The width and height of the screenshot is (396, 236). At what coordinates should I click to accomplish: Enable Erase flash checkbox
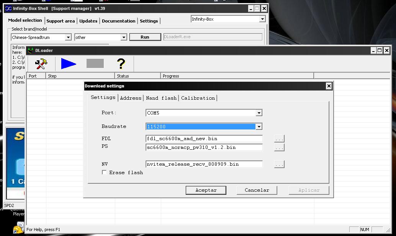(104, 172)
